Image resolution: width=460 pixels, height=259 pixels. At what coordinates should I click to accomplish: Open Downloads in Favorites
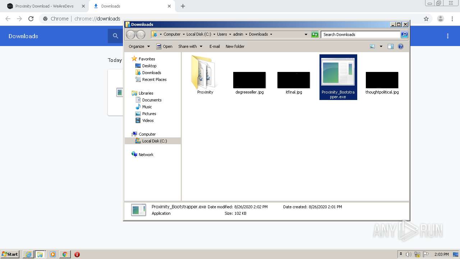148,73
